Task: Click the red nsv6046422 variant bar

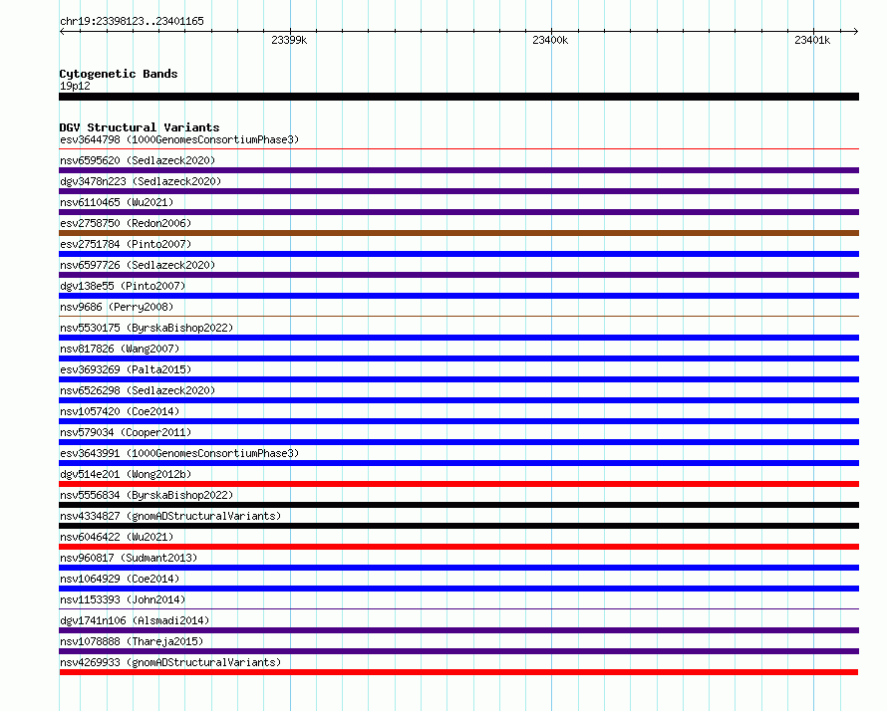Action: pos(458,547)
